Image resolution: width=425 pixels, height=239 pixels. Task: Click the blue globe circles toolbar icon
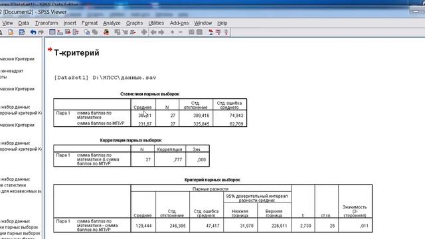87,33
